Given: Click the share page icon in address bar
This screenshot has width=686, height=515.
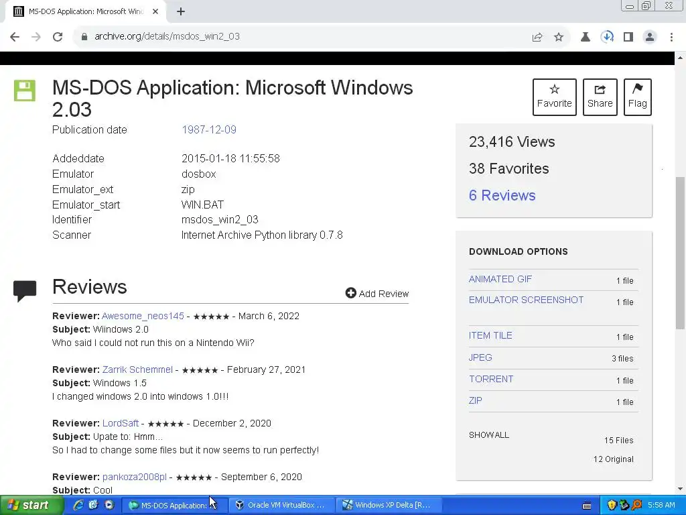Looking at the screenshot, I should pos(537,38).
